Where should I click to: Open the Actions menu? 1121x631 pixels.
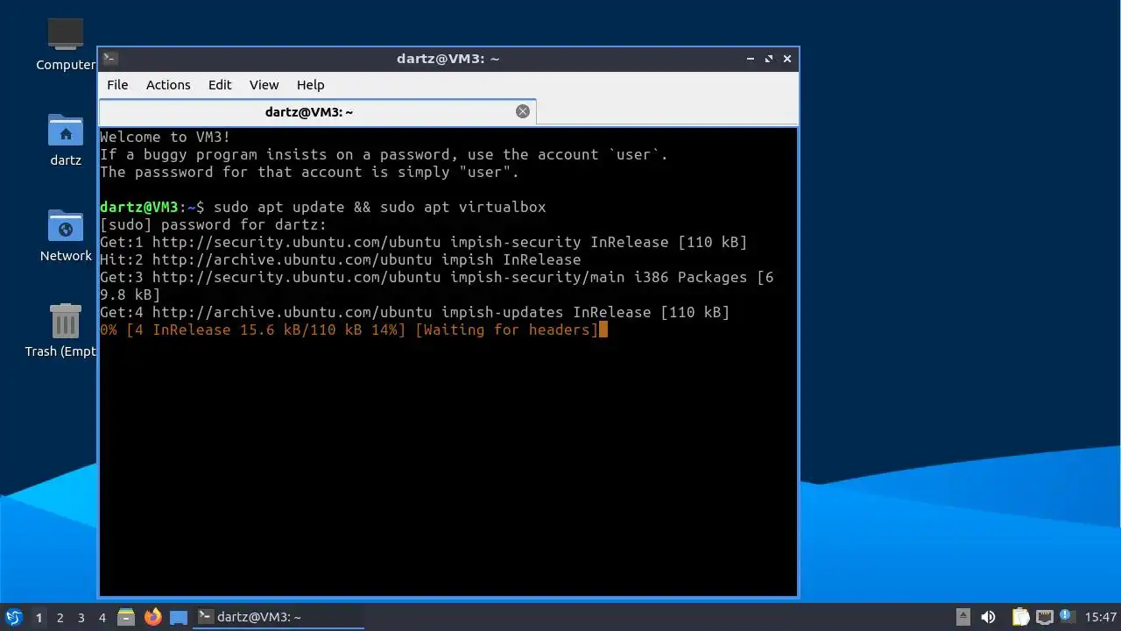pyautogui.click(x=168, y=85)
